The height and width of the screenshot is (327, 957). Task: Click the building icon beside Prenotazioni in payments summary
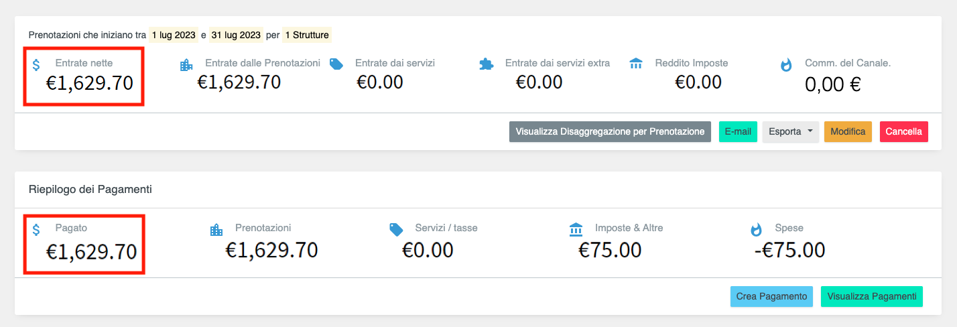216,230
